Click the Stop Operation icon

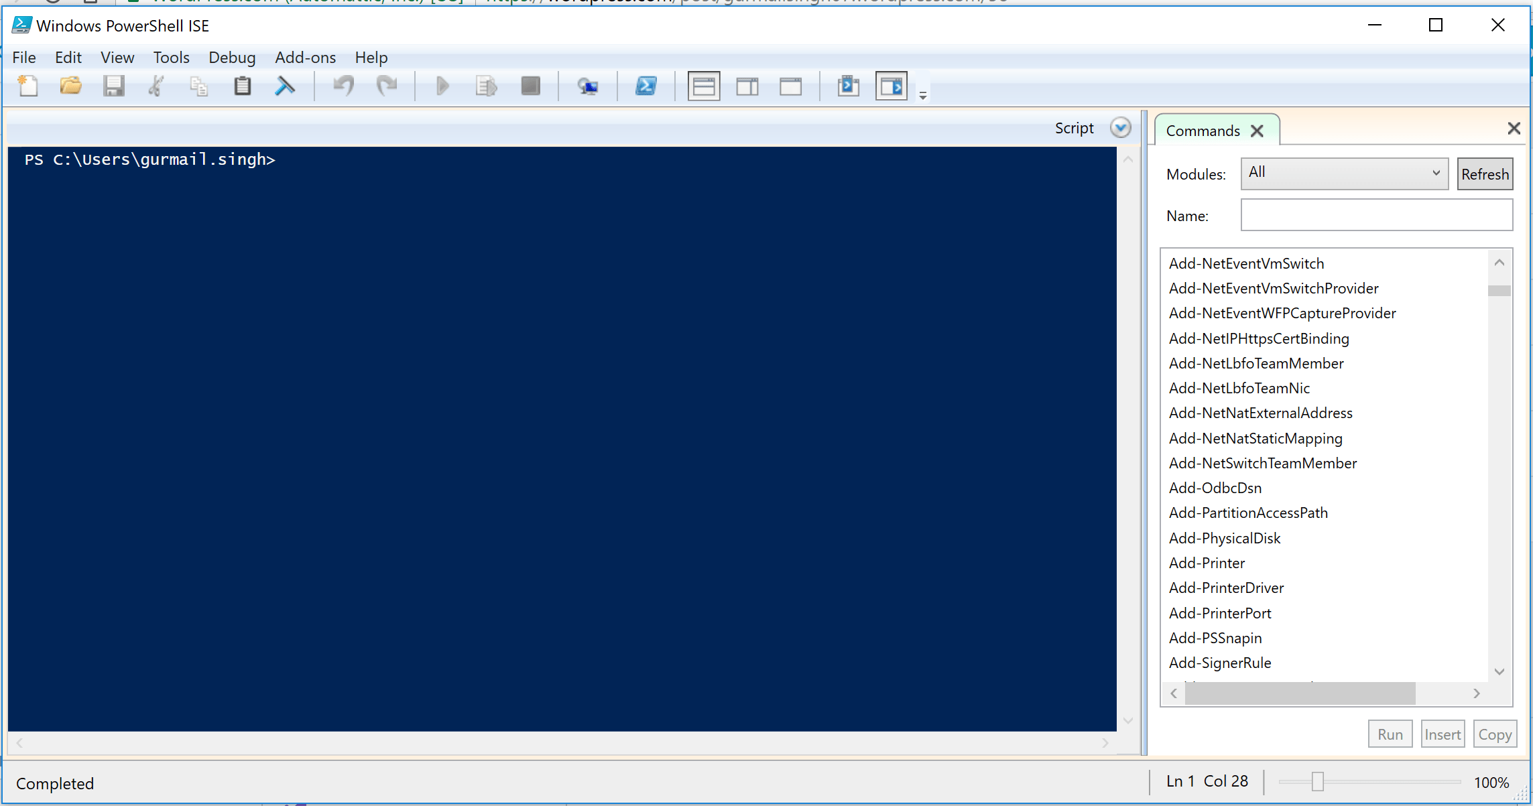pos(530,86)
